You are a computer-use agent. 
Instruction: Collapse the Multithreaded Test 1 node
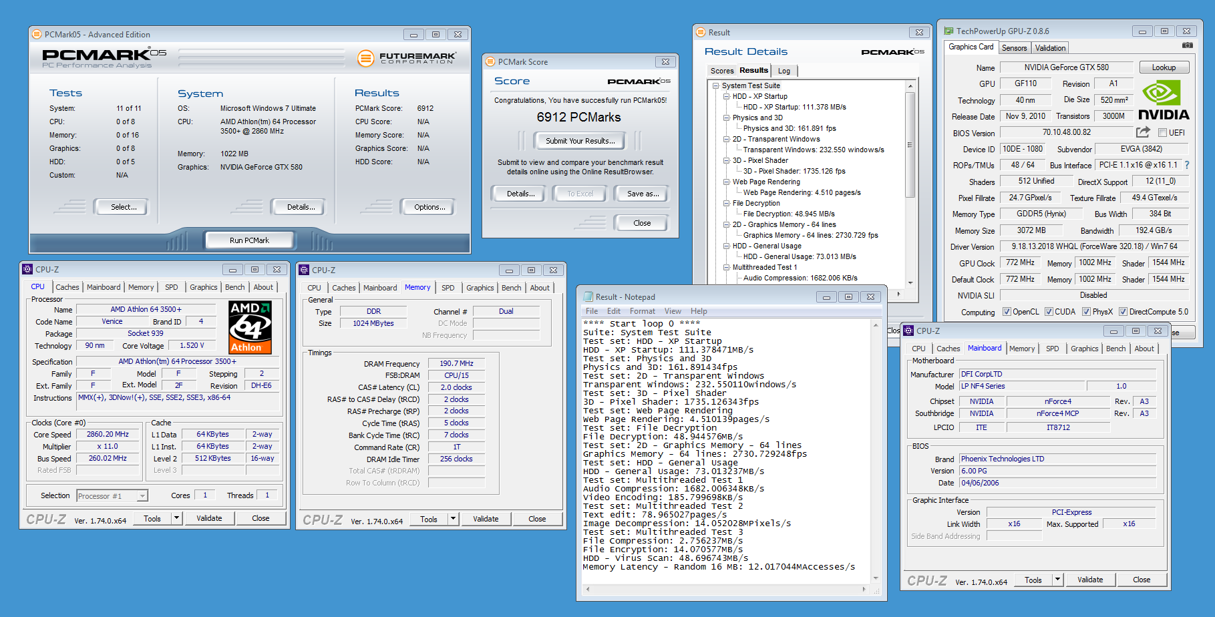click(726, 267)
